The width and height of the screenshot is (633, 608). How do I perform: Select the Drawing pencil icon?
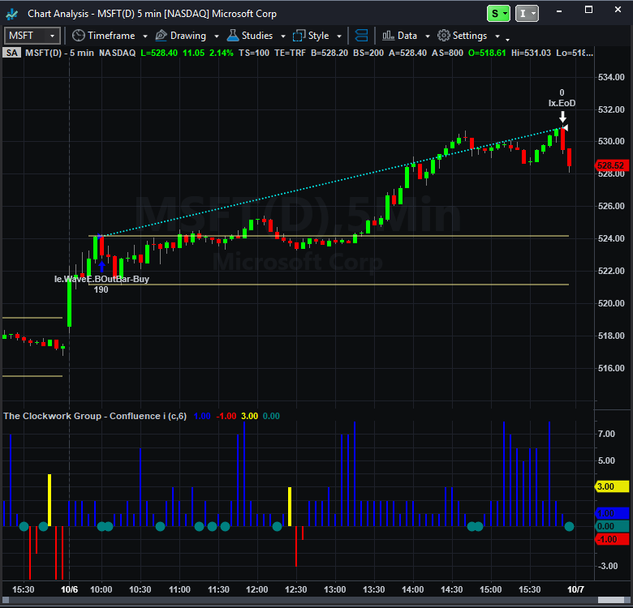161,36
